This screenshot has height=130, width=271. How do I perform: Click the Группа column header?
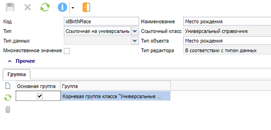(115, 86)
